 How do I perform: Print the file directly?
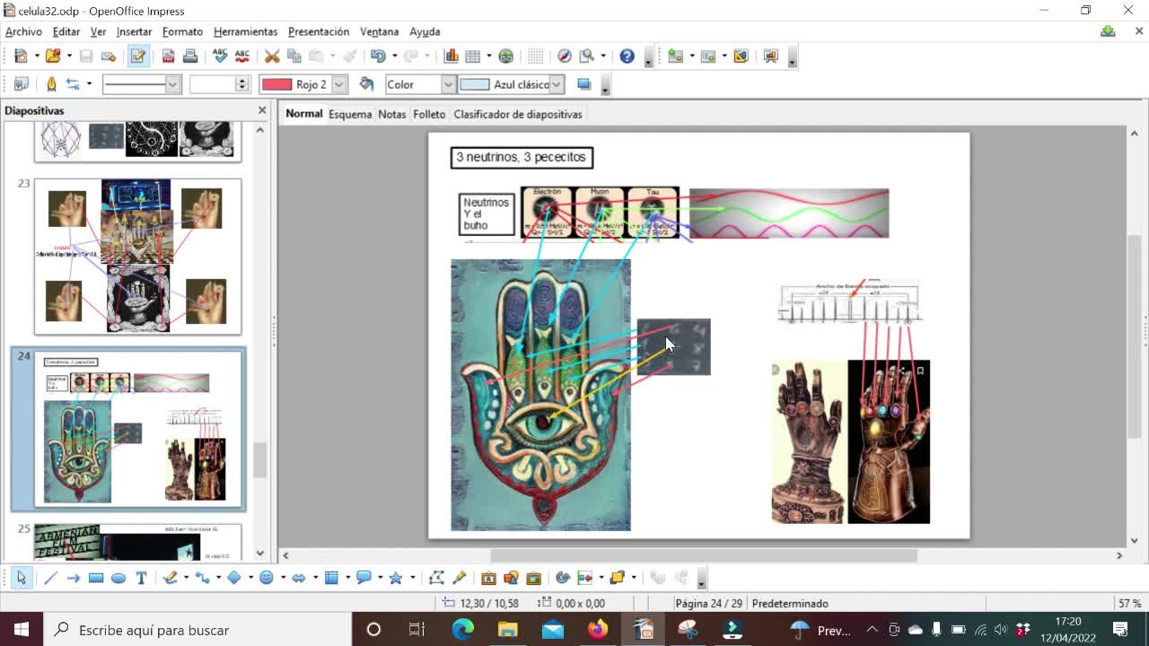[190, 57]
